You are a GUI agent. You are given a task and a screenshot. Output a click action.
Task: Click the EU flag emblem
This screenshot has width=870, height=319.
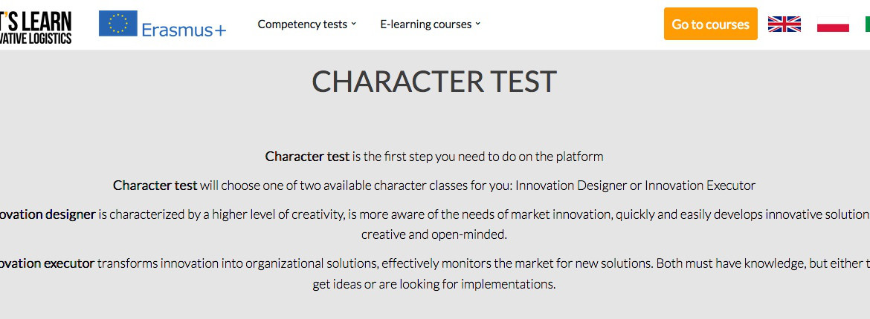(x=118, y=23)
